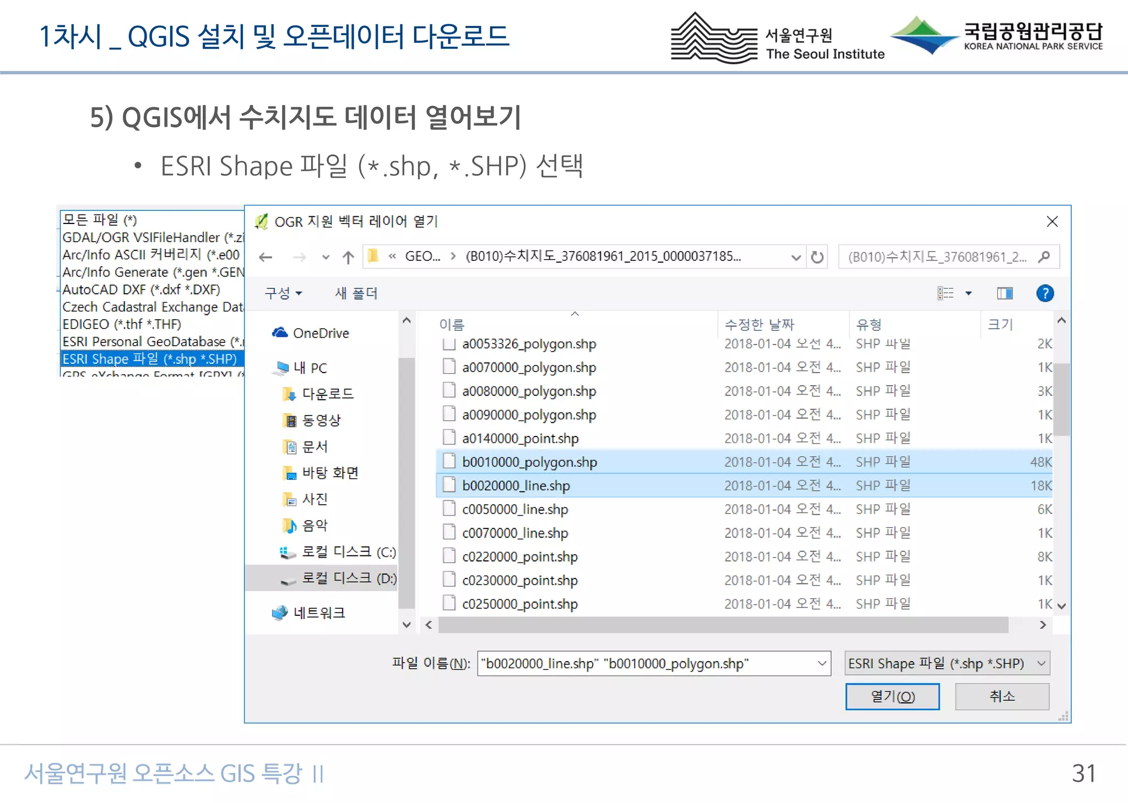Click the 취소 button
Image resolution: width=1128 pixels, height=803 pixels.
click(1002, 697)
